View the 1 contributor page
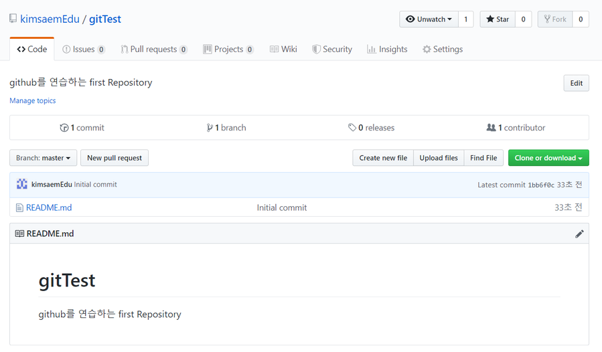 click(x=516, y=128)
